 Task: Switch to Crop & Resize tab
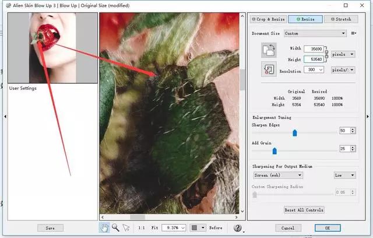(268, 19)
